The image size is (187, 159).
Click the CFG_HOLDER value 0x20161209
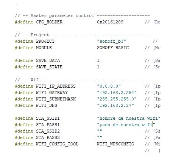pyautogui.click(x=110, y=22)
